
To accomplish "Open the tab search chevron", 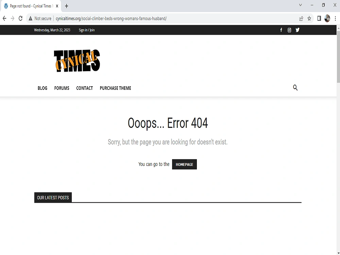I will (x=300, y=5).
